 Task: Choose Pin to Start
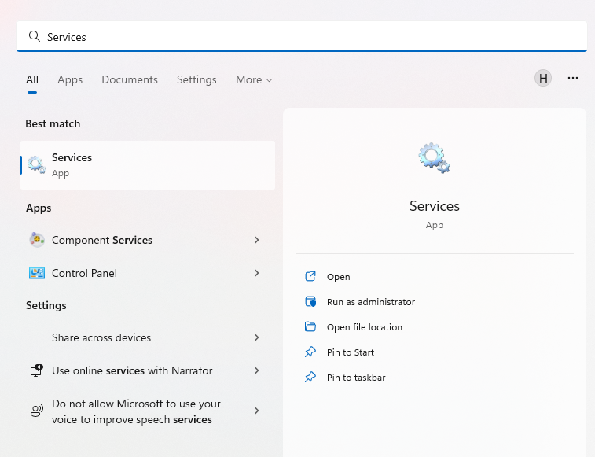(x=351, y=352)
